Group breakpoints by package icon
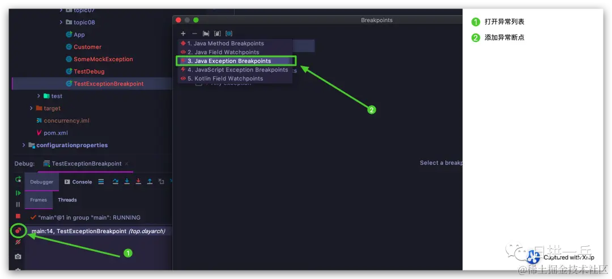 pyautogui.click(x=206, y=33)
